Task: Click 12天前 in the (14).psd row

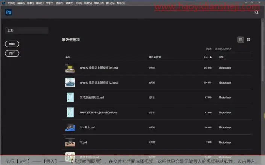Action: pos(152,68)
